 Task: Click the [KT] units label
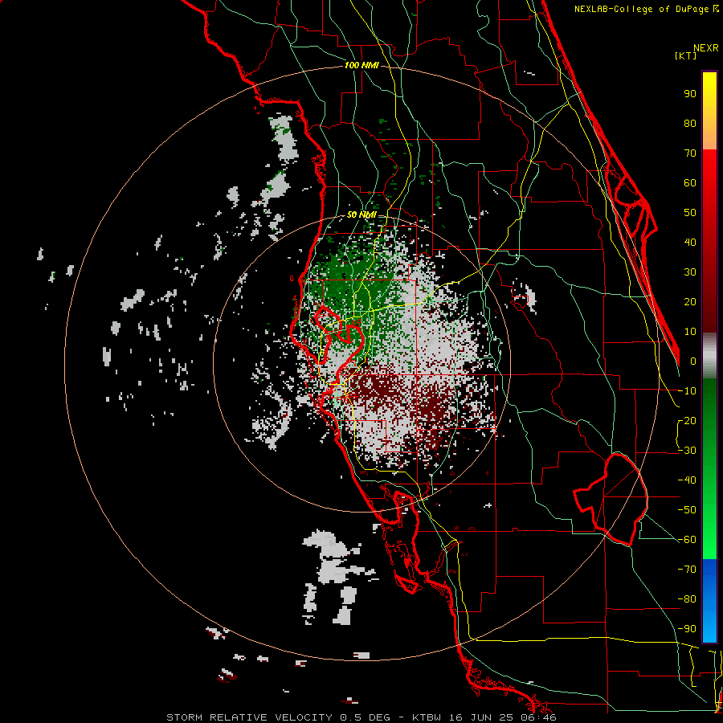click(x=686, y=55)
